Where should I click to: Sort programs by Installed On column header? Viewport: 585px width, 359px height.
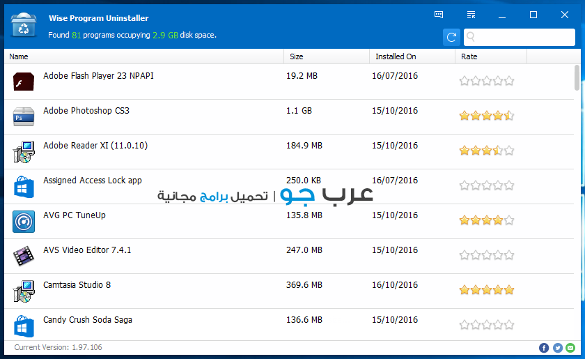pos(412,56)
